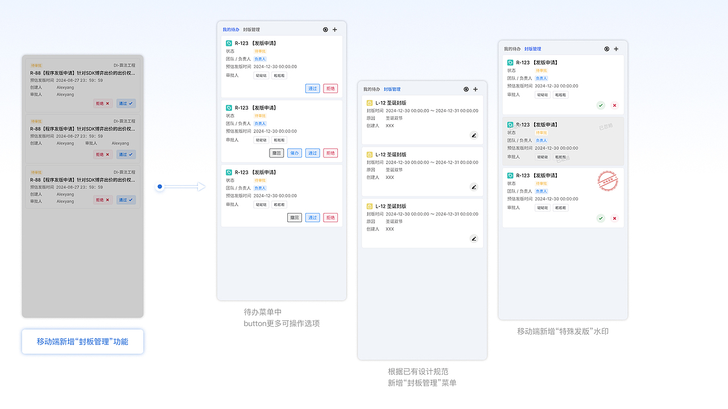Click teal tag icon on the card containing 催办
Viewport: 728px width, 409px height.
[229, 107]
